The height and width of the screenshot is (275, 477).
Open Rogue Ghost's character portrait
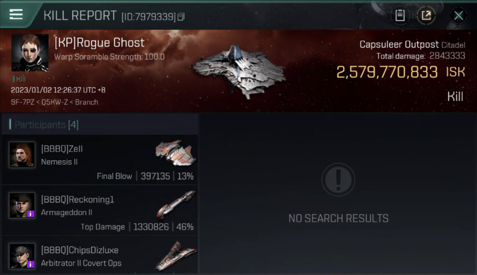click(30, 53)
